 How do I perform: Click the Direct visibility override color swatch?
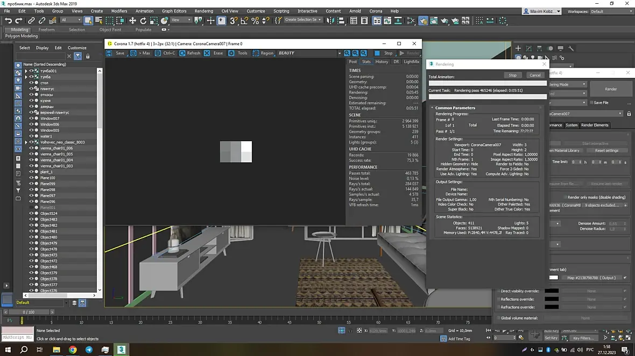[552, 291]
